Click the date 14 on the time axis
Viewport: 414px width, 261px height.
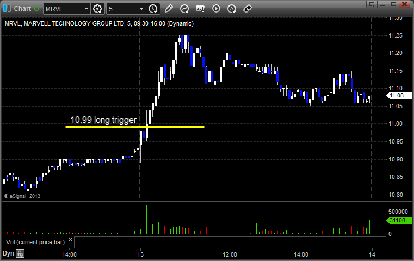pos(372,254)
